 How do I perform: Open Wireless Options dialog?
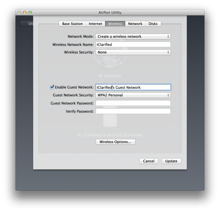[x=115, y=142]
